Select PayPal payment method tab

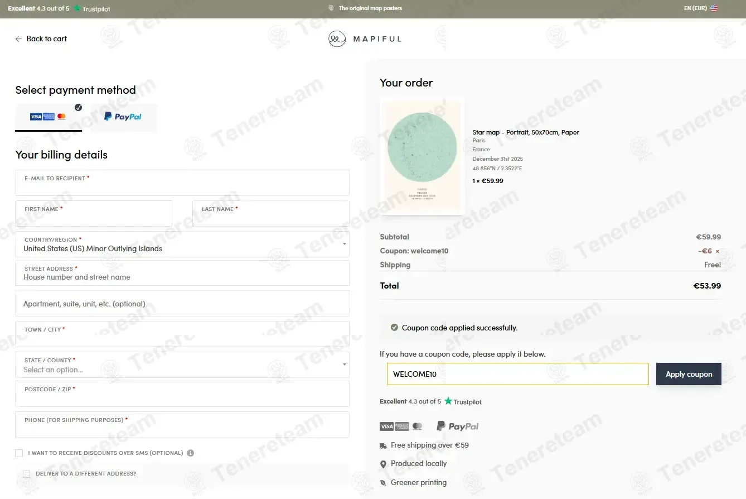pyautogui.click(x=123, y=117)
